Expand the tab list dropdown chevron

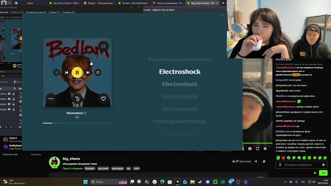(x=10, y=3)
